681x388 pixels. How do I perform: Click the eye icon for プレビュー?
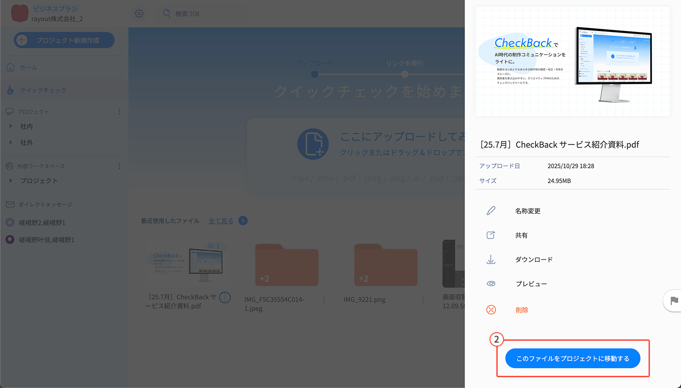[491, 284]
